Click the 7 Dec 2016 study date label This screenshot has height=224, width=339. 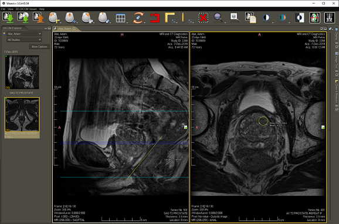coord(11,51)
